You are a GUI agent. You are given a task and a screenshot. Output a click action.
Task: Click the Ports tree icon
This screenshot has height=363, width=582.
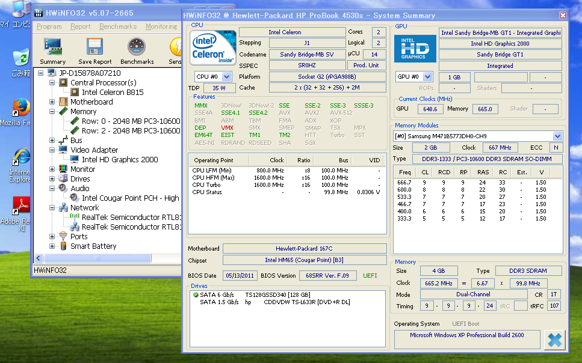[63, 237]
